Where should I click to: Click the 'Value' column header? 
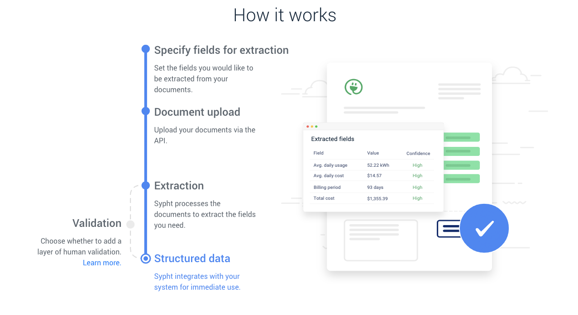point(373,153)
